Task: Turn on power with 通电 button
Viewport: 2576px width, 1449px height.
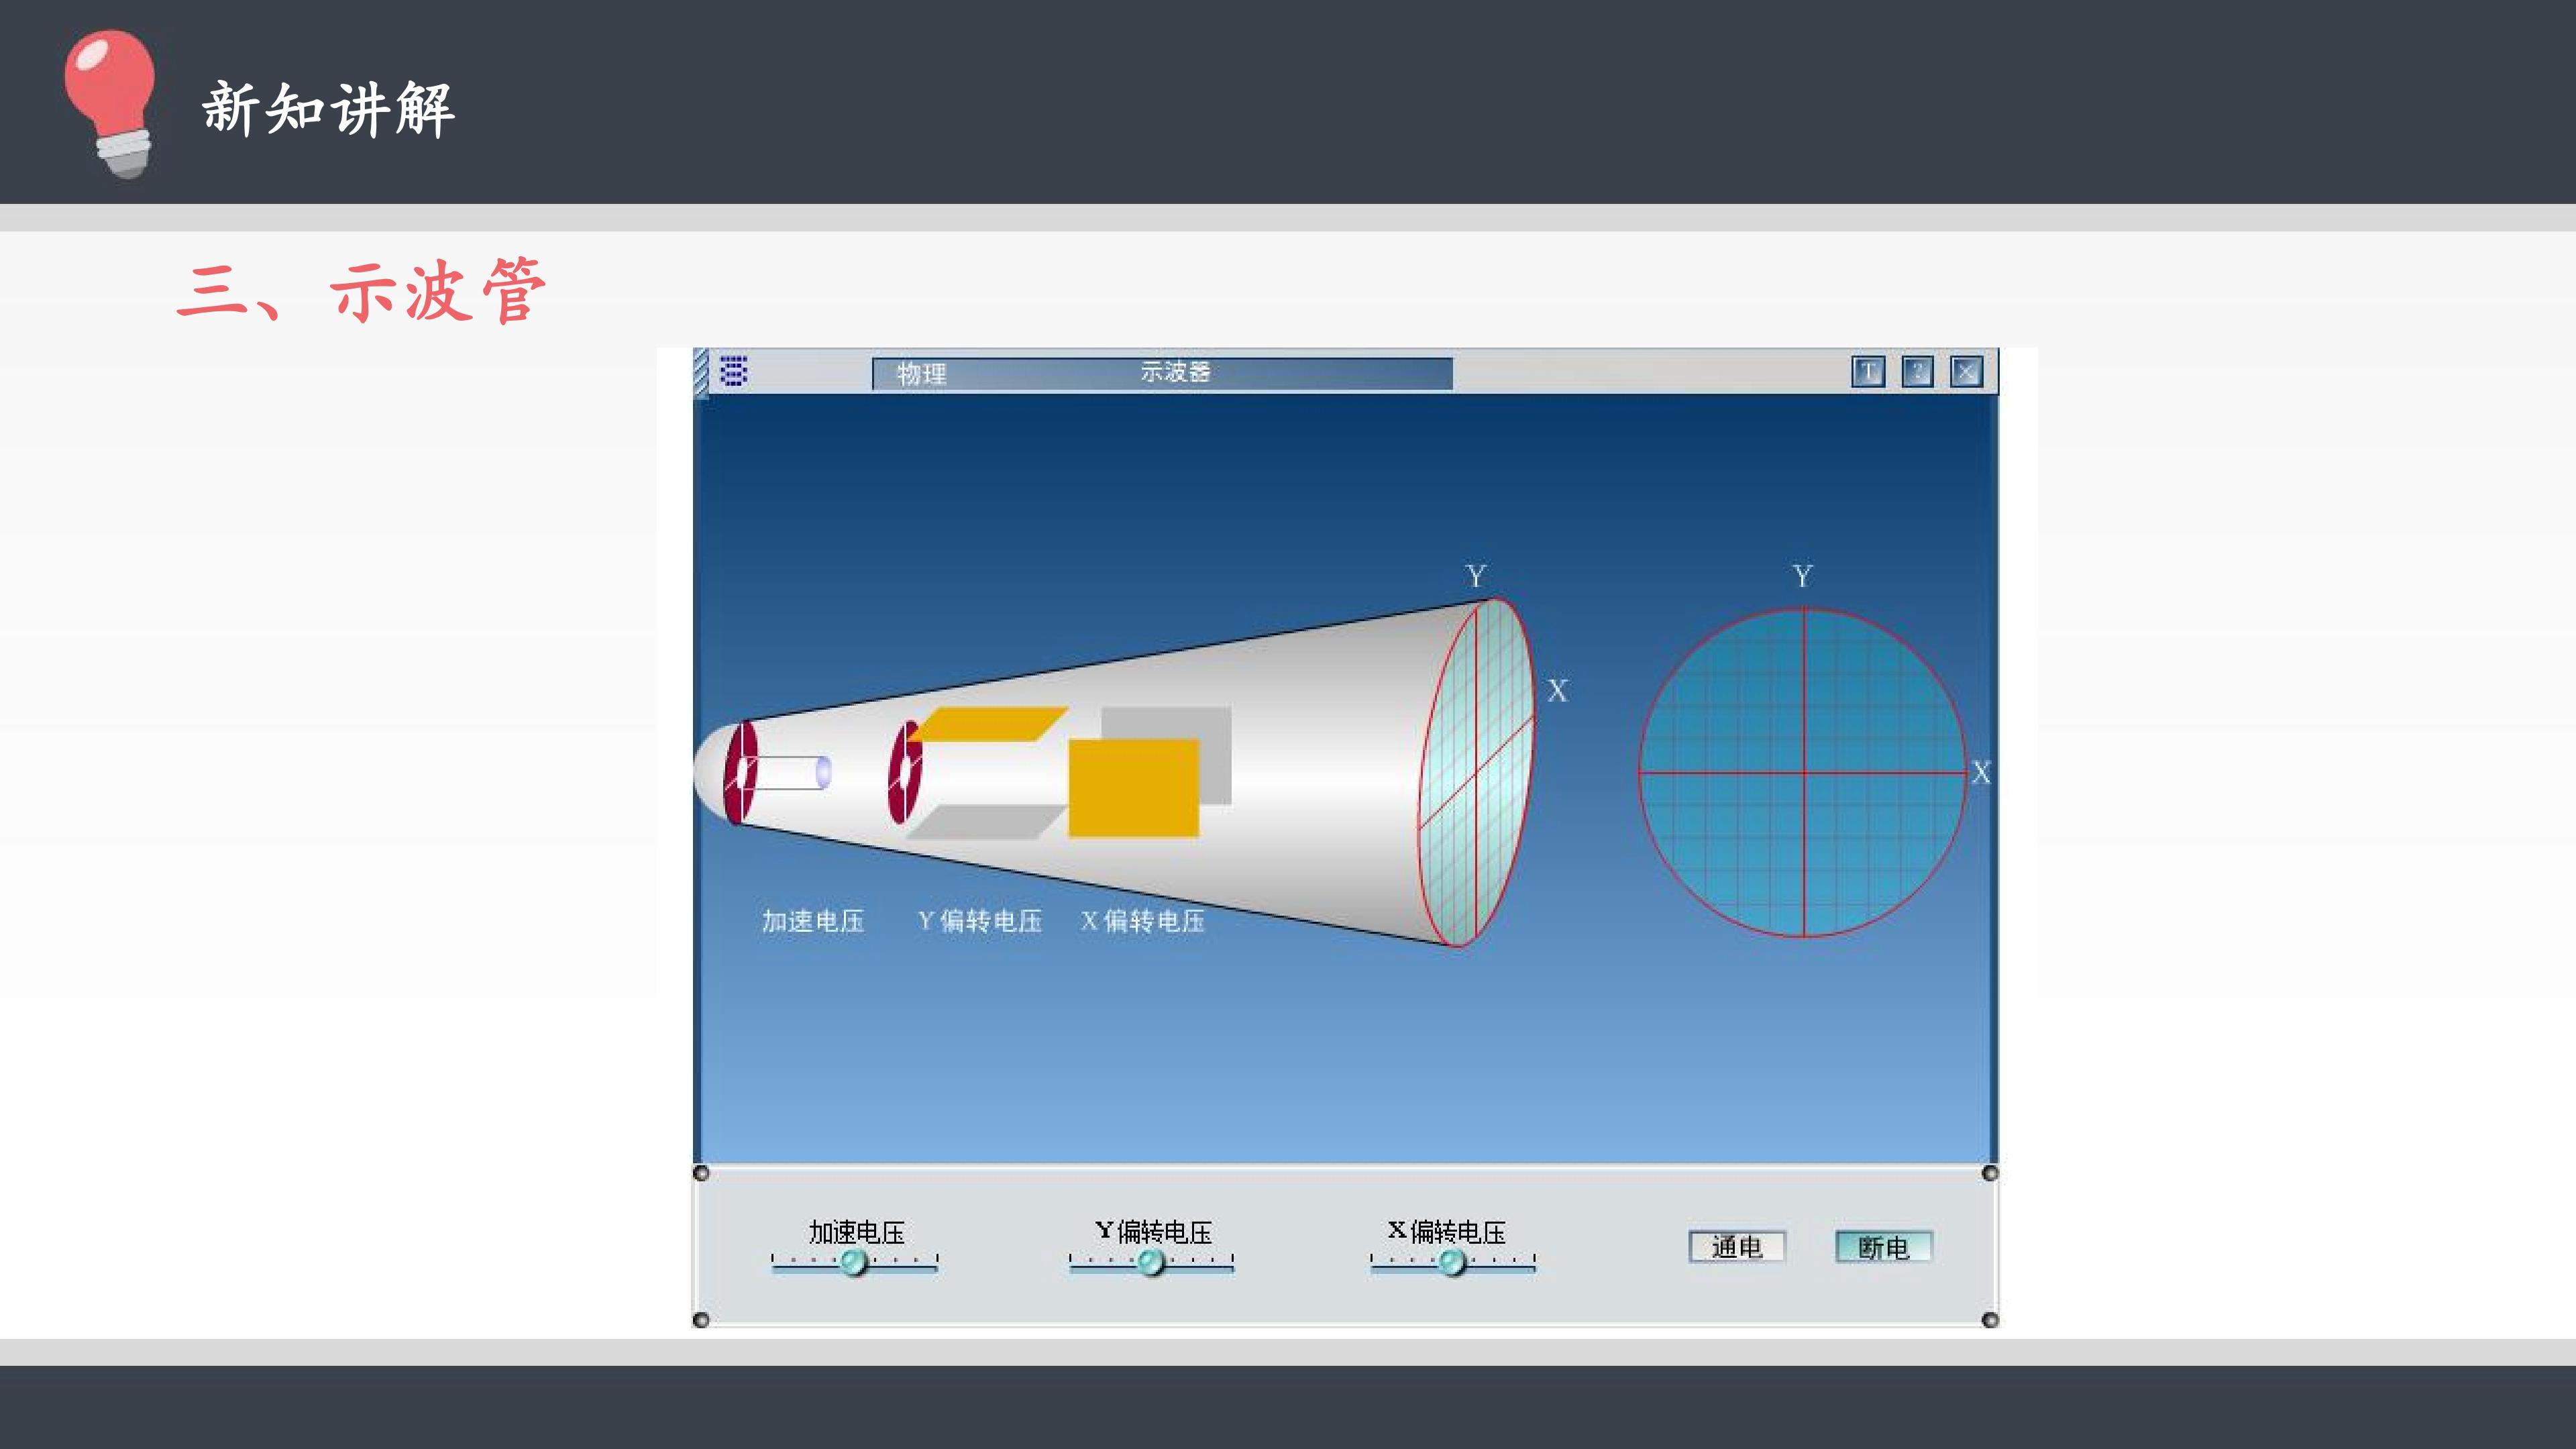Action: [1737, 1246]
